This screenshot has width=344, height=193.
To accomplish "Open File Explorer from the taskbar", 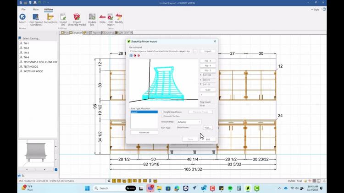I will 159,188.
